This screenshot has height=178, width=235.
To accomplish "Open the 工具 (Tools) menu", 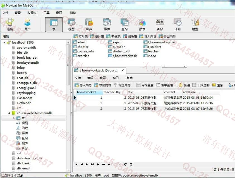I will coord(46,13).
